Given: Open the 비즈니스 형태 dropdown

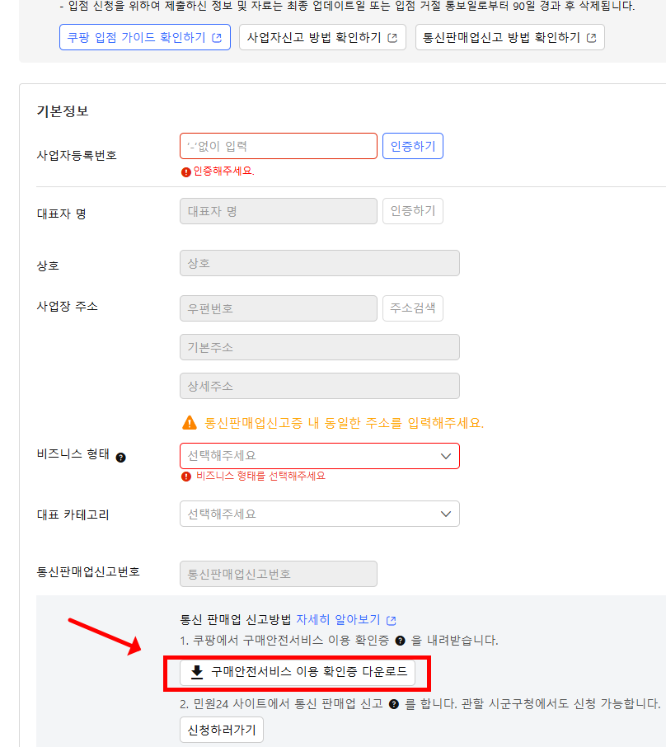Looking at the screenshot, I should point(320,456).
